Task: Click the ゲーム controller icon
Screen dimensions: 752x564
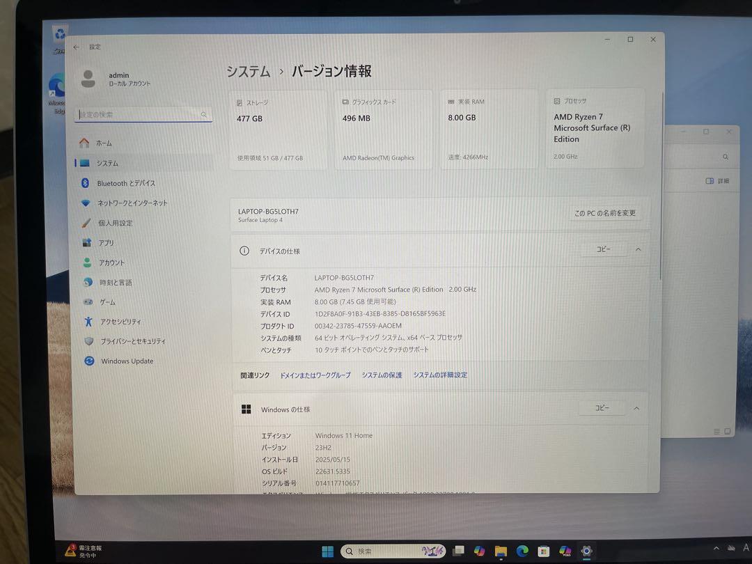Action: click(88, 301)
